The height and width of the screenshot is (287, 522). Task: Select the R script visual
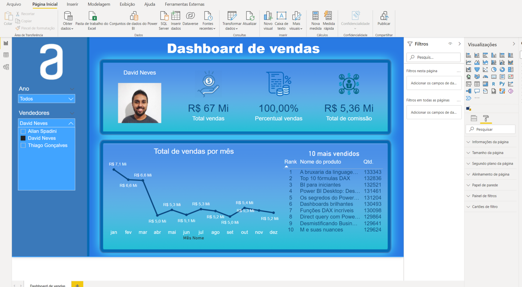pos(493,84)
